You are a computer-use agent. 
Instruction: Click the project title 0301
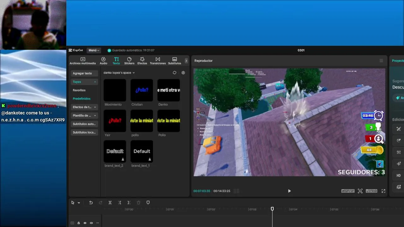click(301, 50)
